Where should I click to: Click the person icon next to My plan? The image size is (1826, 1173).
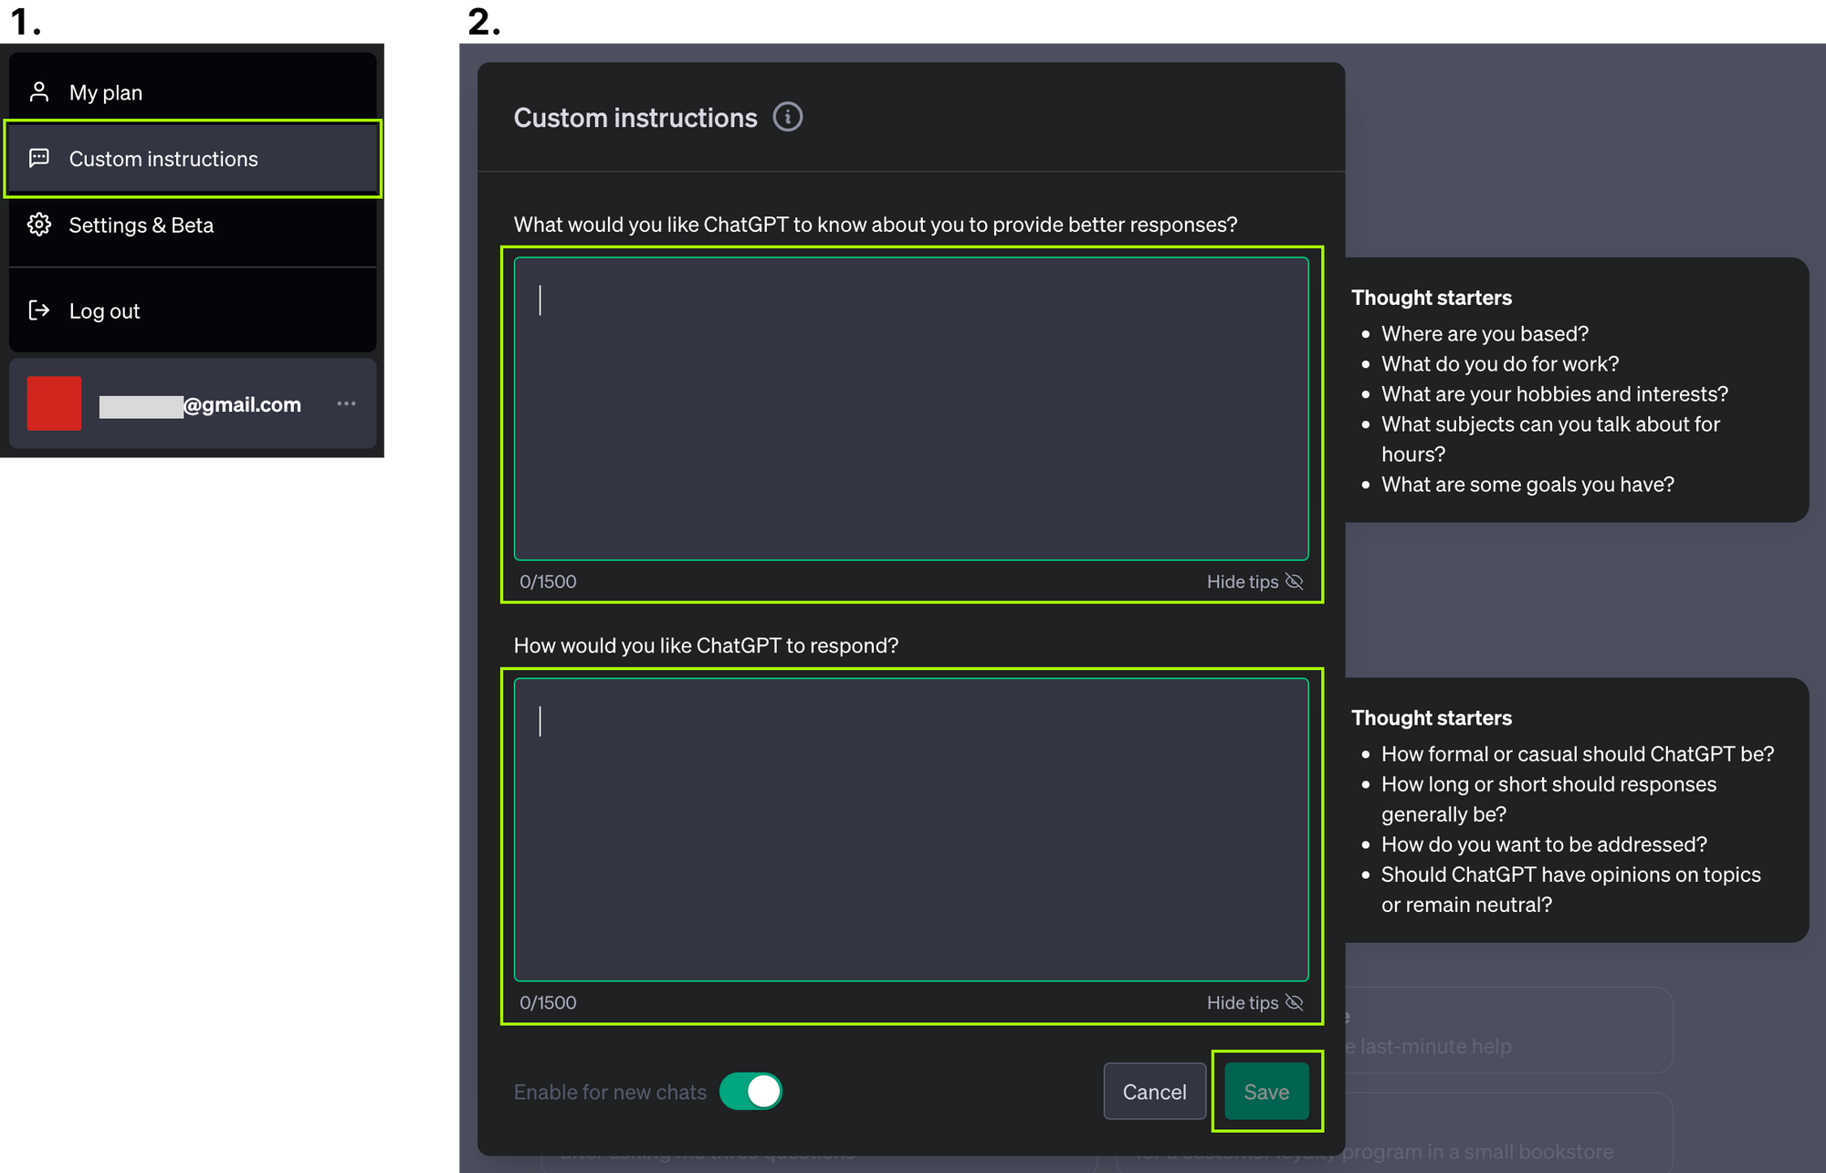[x=39, y=92]
